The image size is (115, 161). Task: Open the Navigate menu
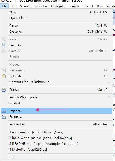(x=58, y=6)
